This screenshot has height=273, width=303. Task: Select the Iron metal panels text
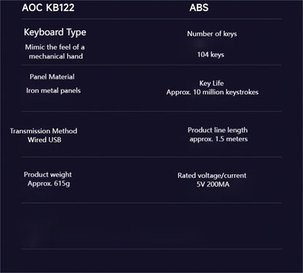tap(53, 90)
